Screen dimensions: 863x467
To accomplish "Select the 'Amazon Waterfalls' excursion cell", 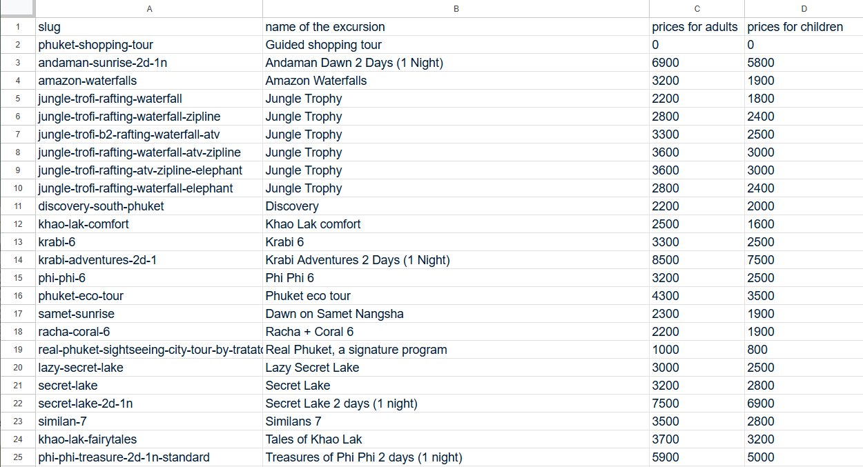I will 456,81.
